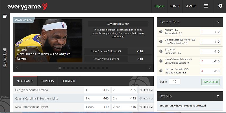Open the New Orleans Pelicans @ Los Angeles Lakers headline
This screenshot has height=113, width=226.
tap(44, 56)
